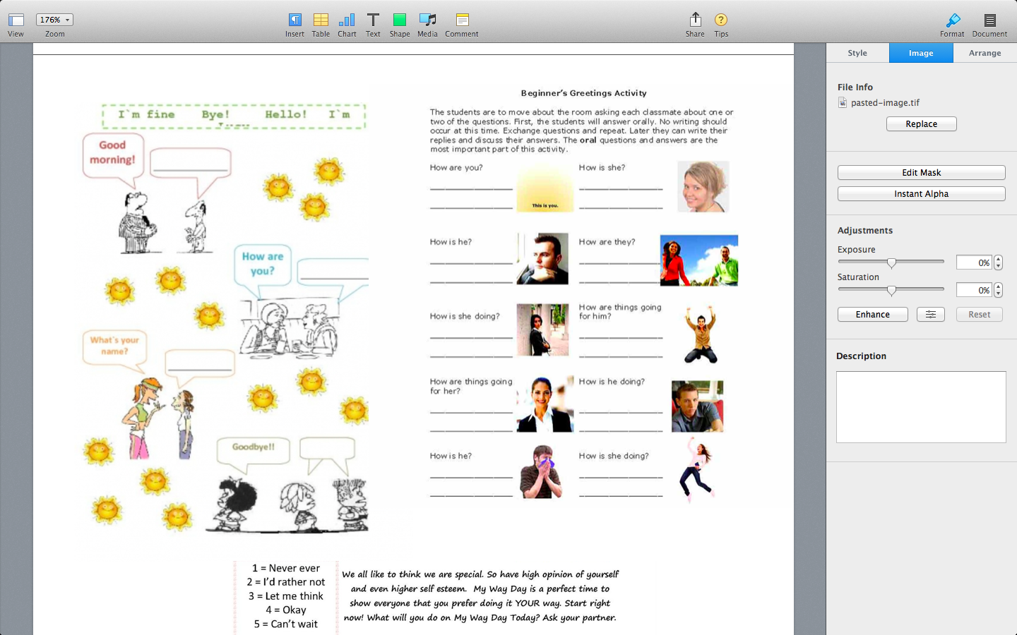Image resolution: width=1017 pixels, height=635 pixels.
Task: Share the document
Action: (695, 20)
